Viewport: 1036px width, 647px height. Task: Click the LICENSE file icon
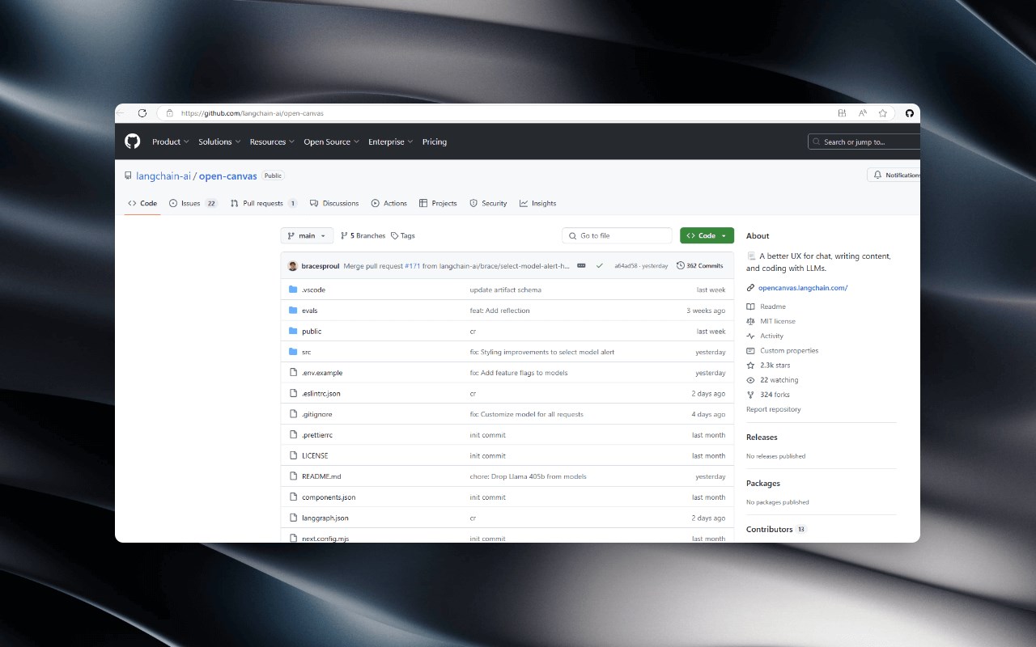coord(294,455)
